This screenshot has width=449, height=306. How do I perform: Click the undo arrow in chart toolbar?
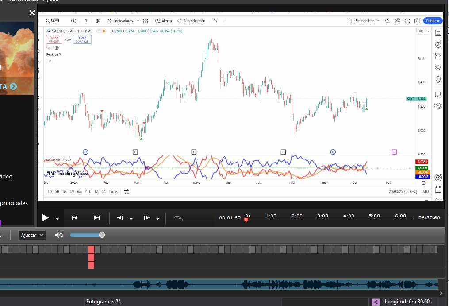pos(215,21)
